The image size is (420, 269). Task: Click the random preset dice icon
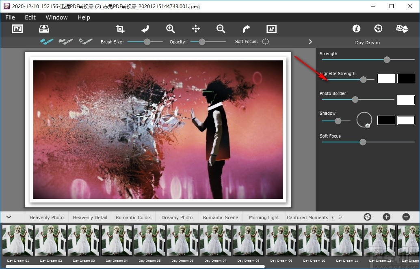pyautogui.click(x=402, y=28)
